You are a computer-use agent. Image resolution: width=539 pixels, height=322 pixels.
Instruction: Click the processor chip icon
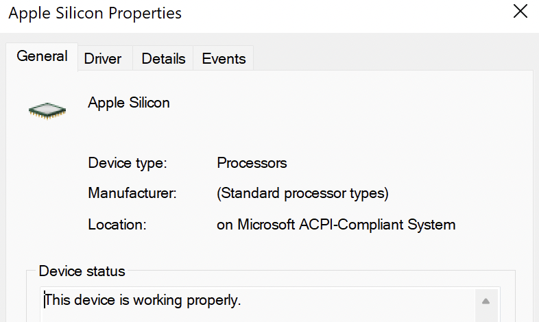47,110
